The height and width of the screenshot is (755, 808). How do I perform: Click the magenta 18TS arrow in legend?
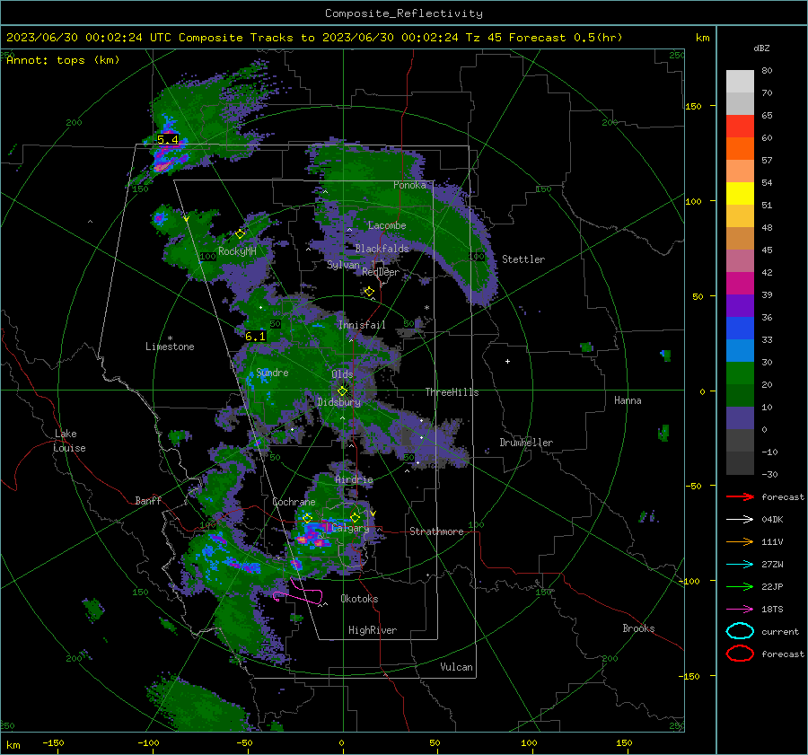coord(740,610)
